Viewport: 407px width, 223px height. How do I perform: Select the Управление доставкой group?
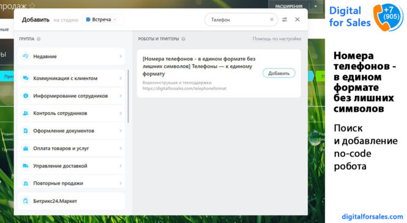coord(72,166)
